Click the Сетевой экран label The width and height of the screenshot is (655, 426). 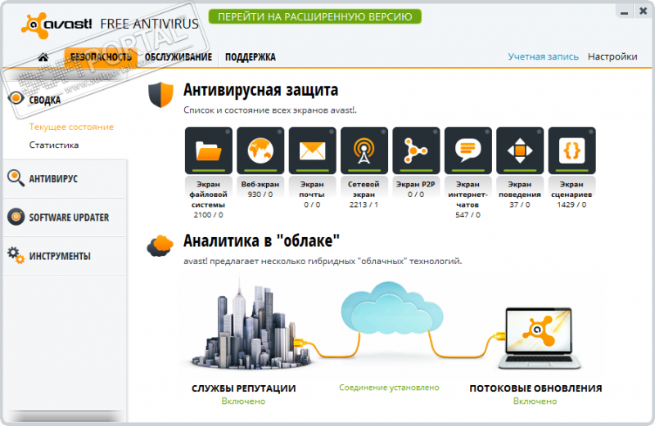(x=364, y=190)
